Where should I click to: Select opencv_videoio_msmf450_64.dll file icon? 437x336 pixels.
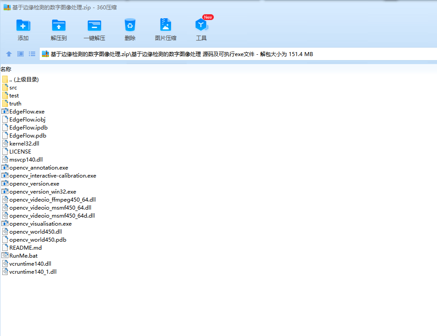(x=5, y=208)
